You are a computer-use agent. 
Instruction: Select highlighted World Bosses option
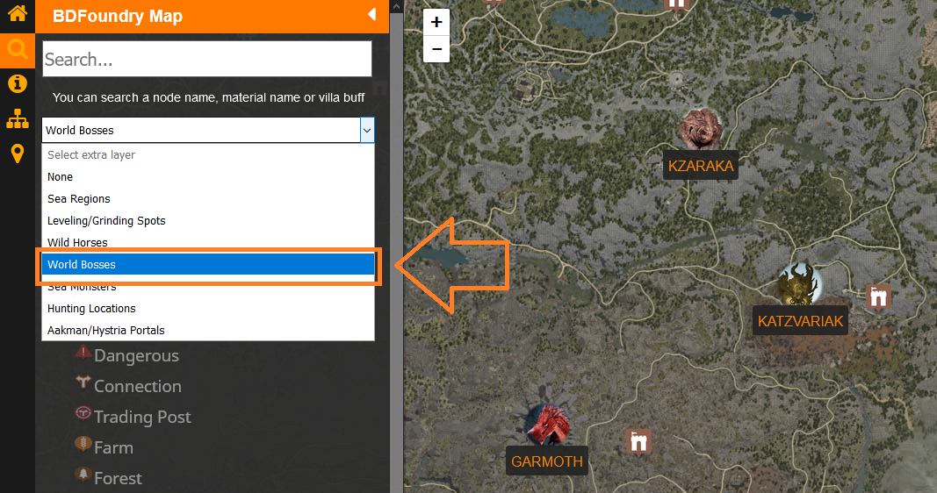coord(208,264)
